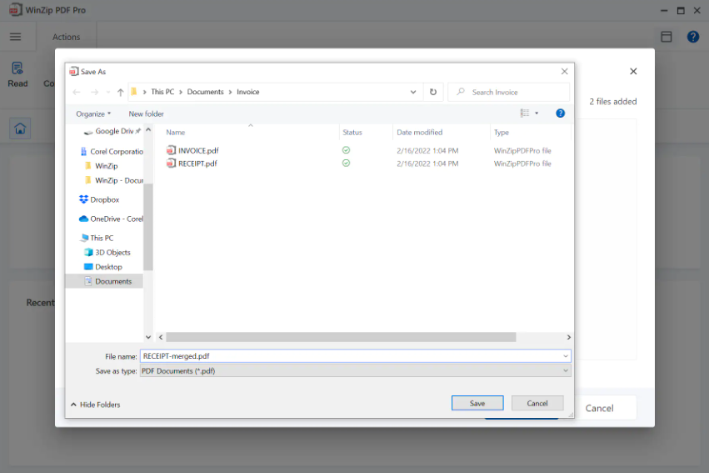Select Dropbox in the sidebar

pyautogui.click(x=99, y=199)
